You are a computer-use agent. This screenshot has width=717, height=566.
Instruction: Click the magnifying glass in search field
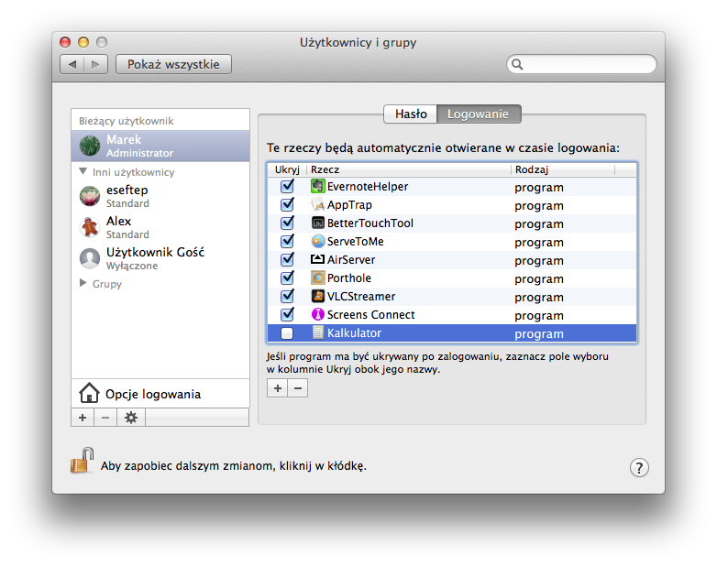tap(517, 64)
